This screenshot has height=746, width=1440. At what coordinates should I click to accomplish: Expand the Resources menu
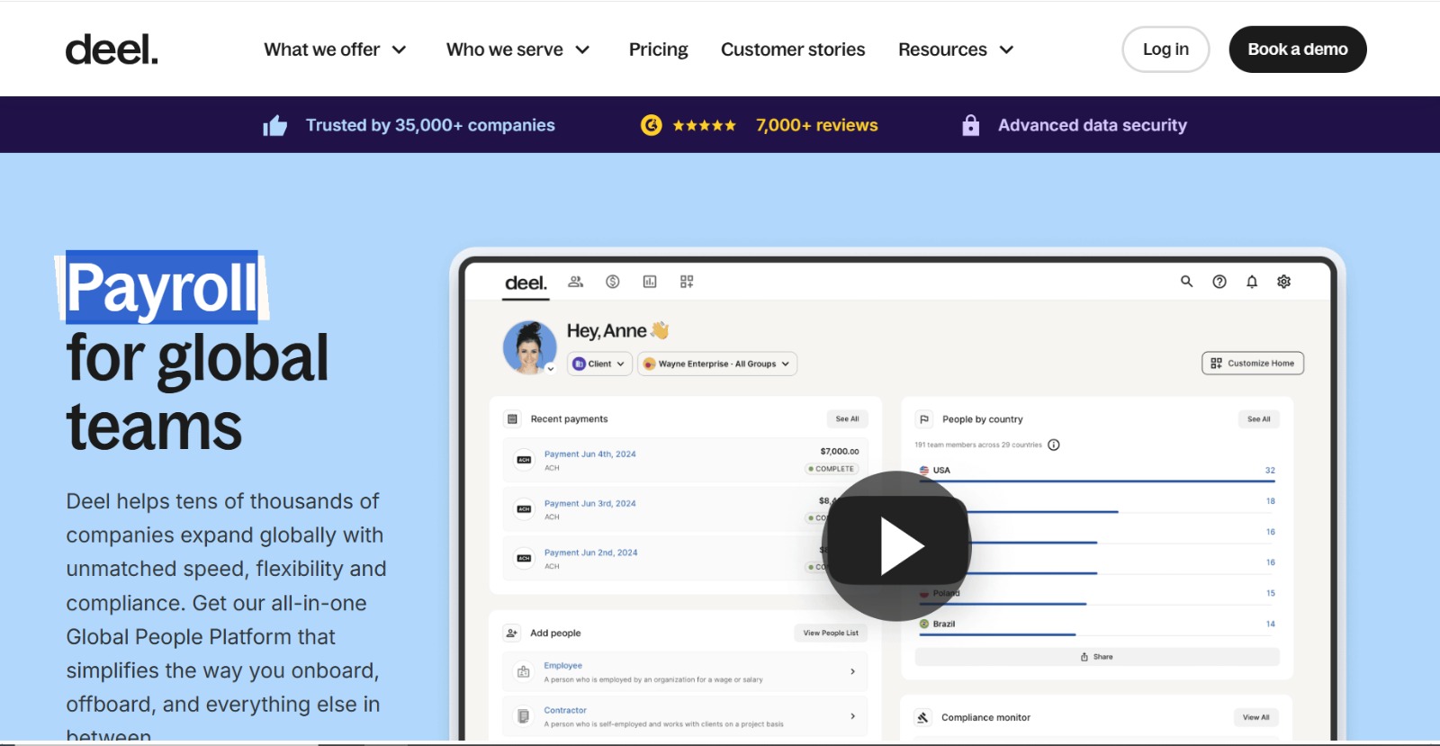coord(956,49)
